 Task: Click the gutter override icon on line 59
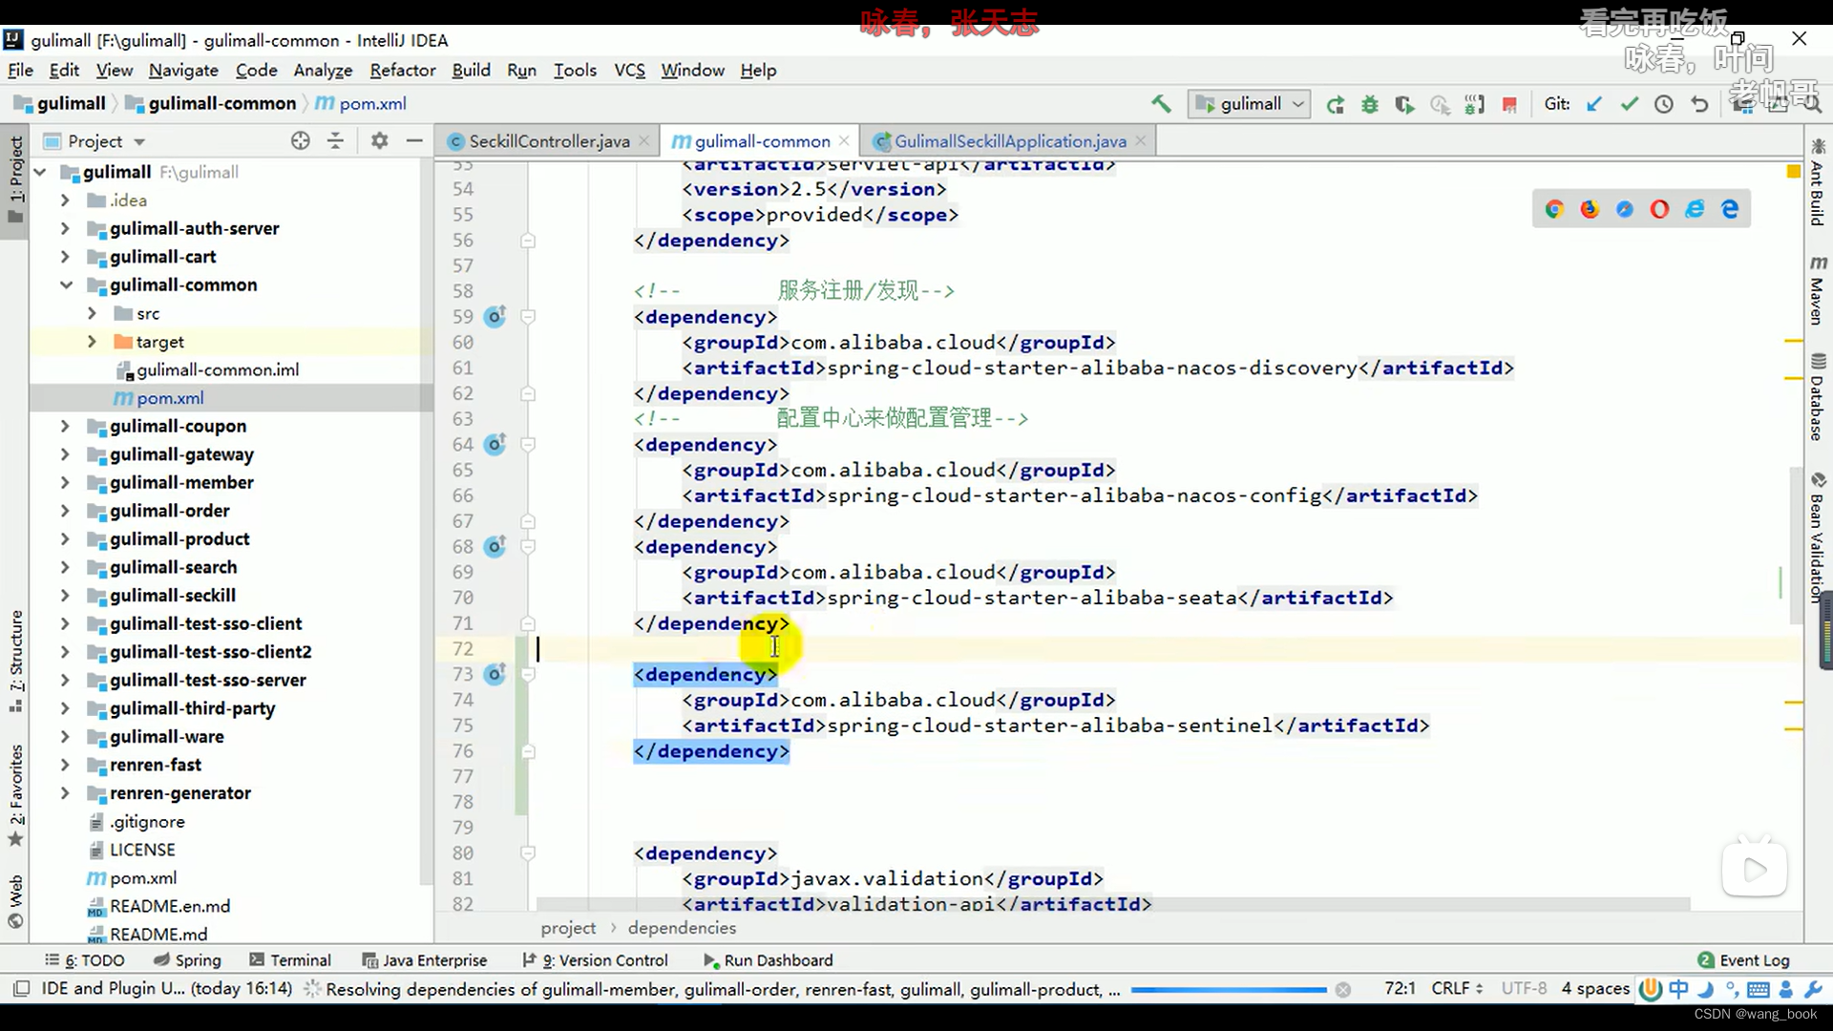tap(495, 316)
